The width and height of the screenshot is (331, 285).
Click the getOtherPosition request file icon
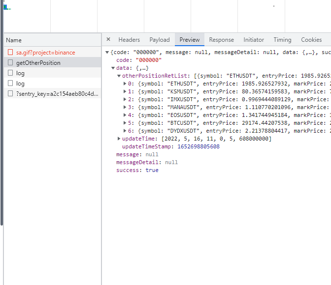10,62
